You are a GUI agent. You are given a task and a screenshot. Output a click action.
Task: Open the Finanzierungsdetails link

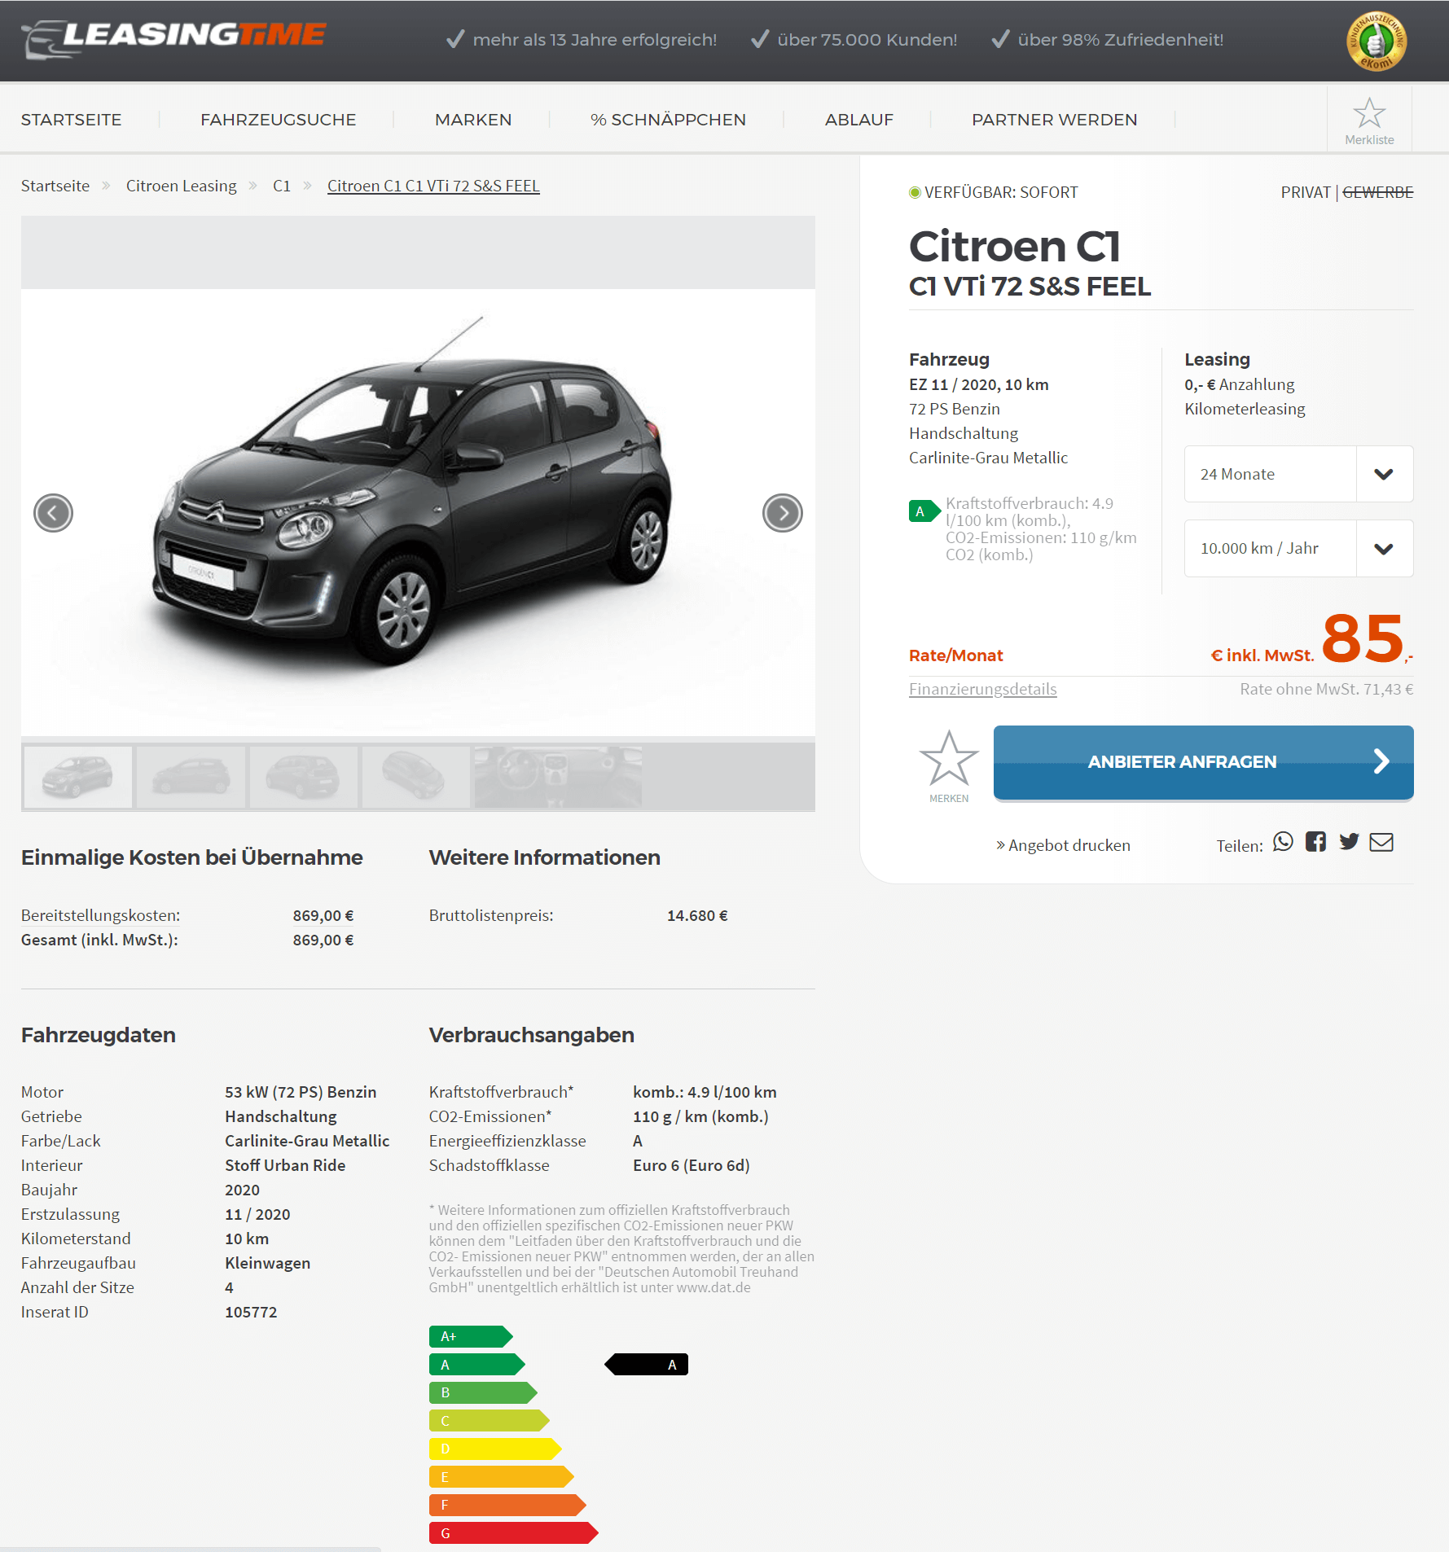click(982, 690)
